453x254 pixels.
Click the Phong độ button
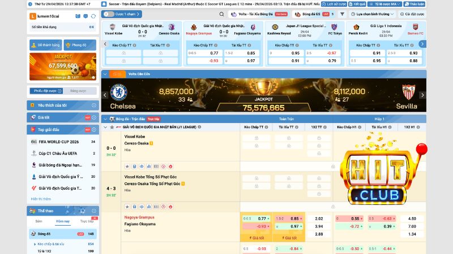pos(80,45)
